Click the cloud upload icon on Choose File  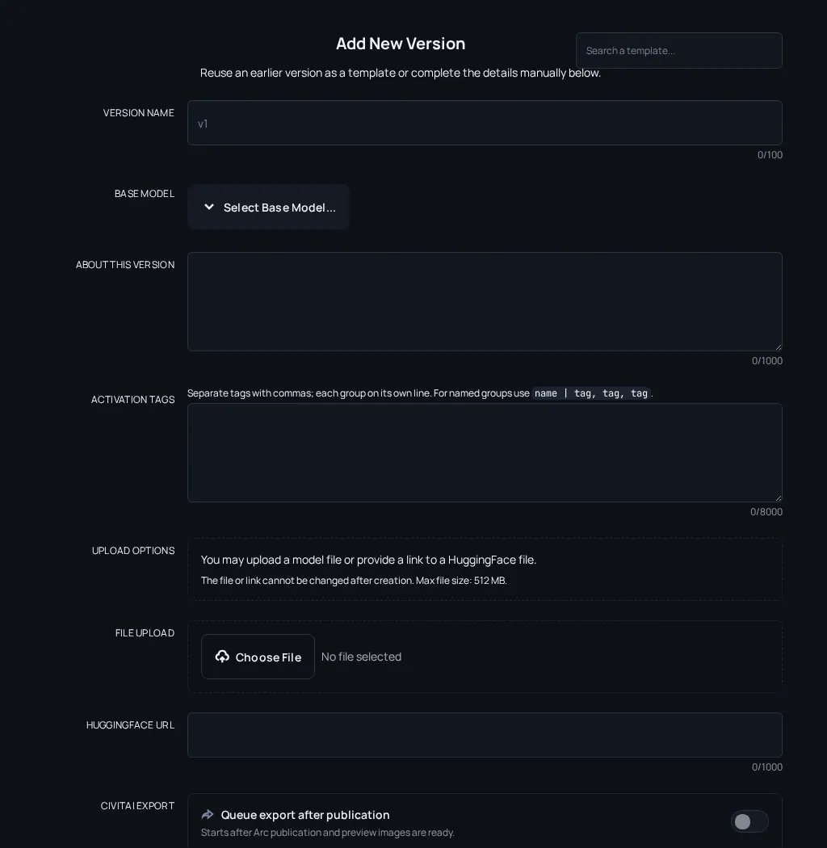[x=222, y=657]
